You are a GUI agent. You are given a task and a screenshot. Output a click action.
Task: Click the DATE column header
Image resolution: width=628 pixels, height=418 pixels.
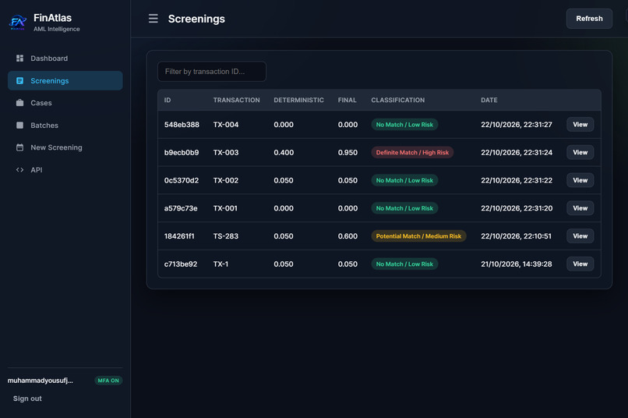(489, 100)
